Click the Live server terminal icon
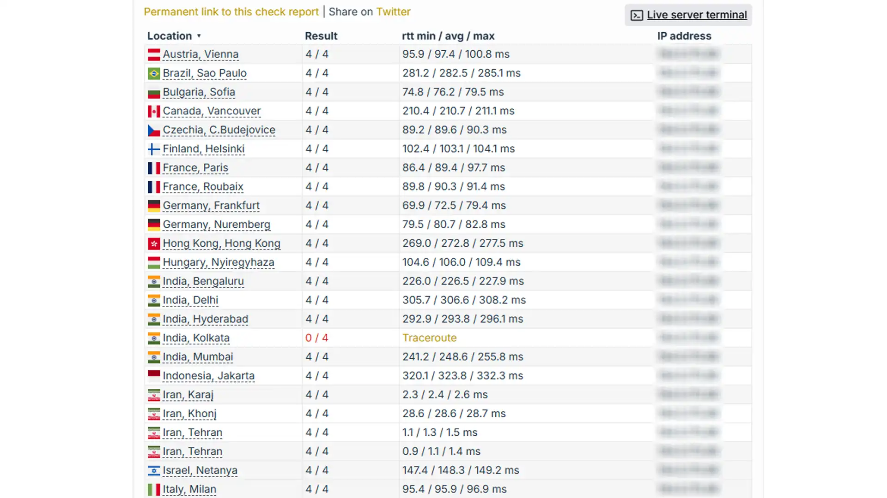This screenshot has width=887, height=498. click(637, 15)
